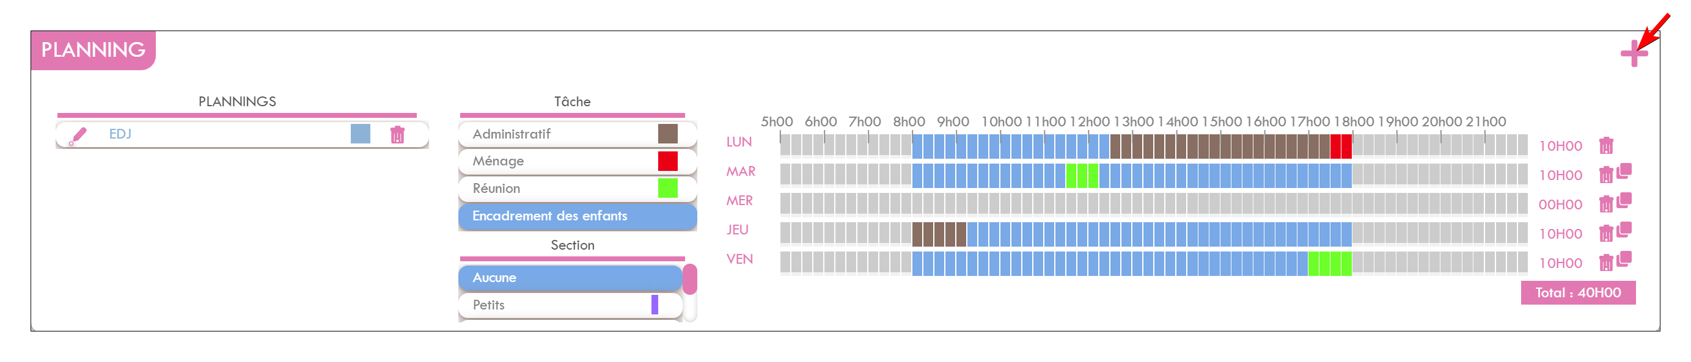Copy previous day onto MER row

(1624, 201)
